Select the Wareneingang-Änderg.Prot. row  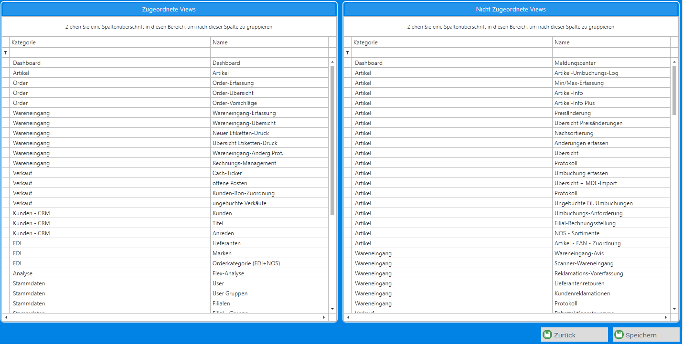click(x=165, y=153)
